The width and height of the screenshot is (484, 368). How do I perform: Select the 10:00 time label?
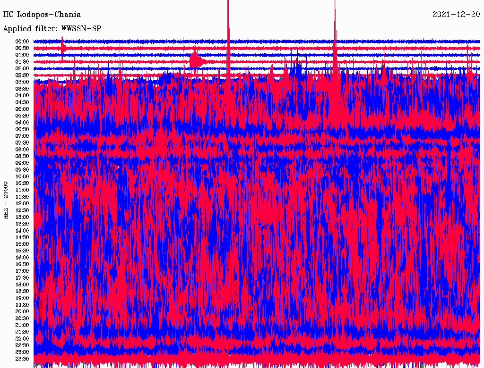[22, 176]
